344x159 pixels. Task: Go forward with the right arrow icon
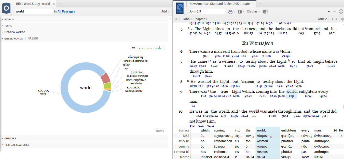[x=335, y=11]
